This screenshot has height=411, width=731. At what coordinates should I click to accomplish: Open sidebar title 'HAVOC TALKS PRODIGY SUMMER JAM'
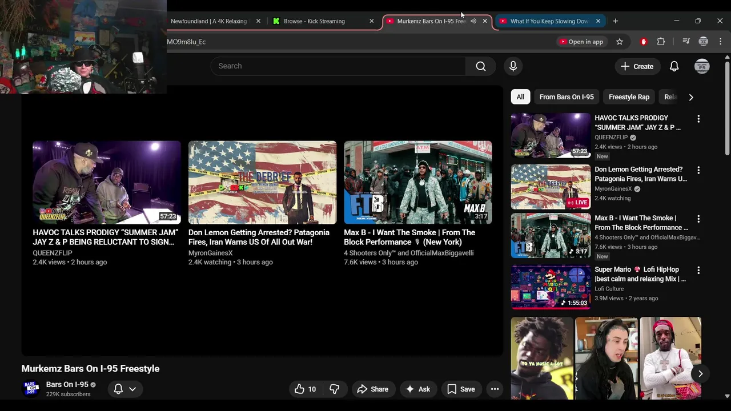tap(637, 123)
